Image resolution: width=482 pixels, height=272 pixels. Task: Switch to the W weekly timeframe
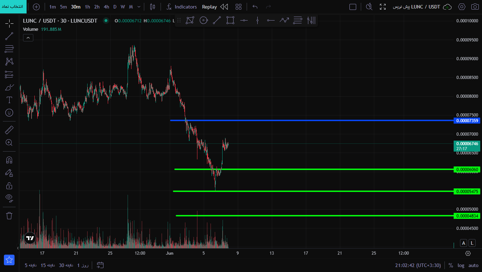123,7
